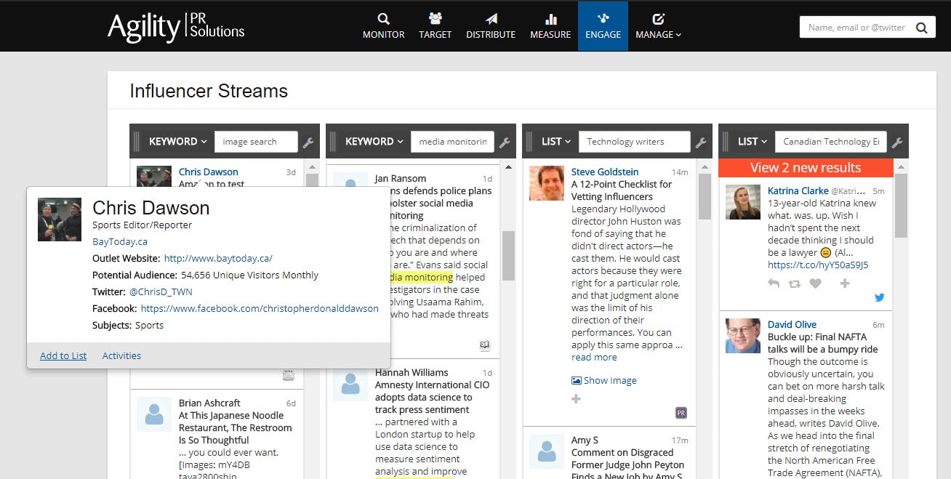Retweet Katrina Clarke's tweet
The height and width of the screenshot is (479, 951).
795,283
